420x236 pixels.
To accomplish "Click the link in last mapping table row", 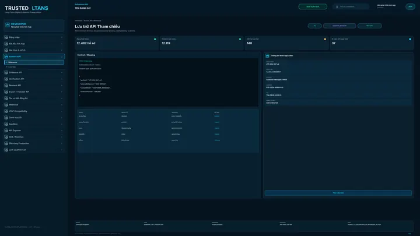I will point(217,140).
